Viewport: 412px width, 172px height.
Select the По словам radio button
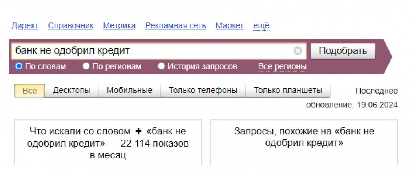pos(19,66)
